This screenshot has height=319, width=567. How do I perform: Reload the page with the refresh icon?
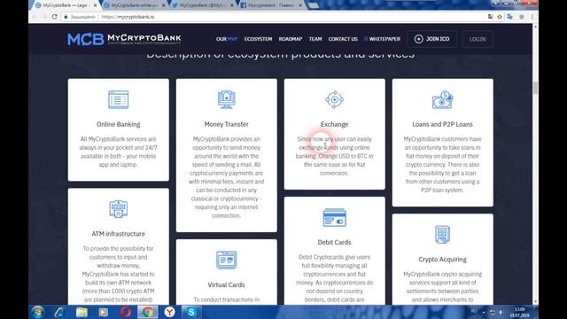tap(55, 17)
